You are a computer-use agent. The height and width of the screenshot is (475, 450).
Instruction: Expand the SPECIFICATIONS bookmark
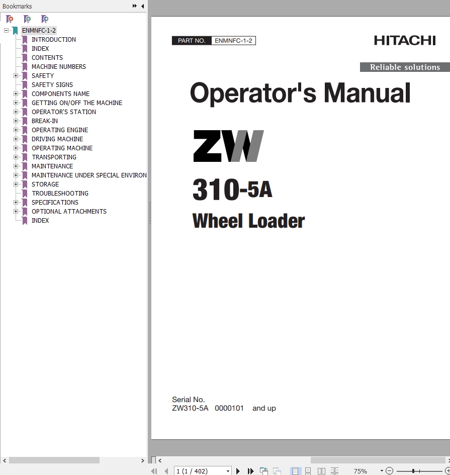click(x=16, y=203)
